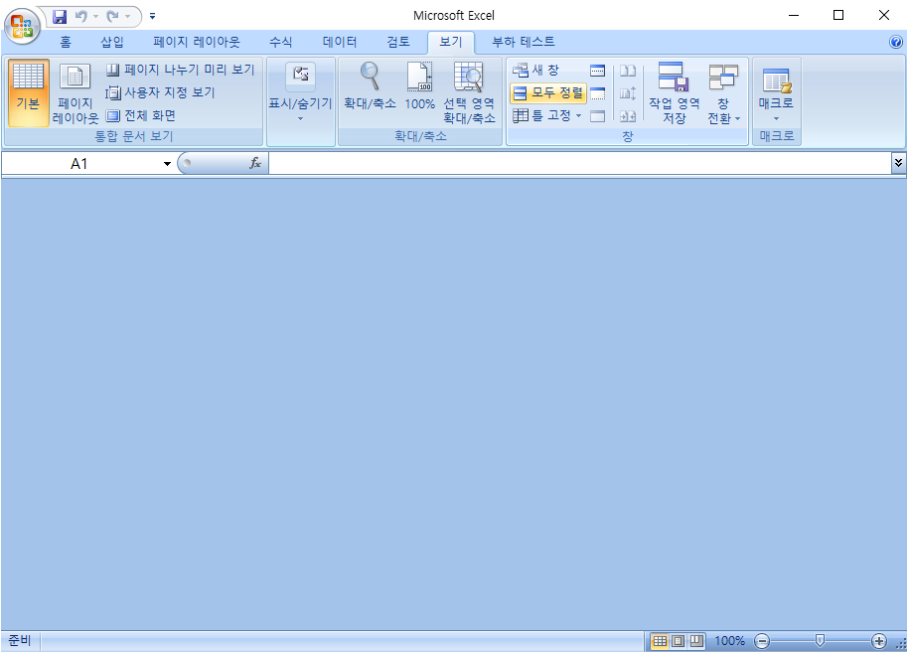Toggle the synchronous scrolling icon

point(628,93)
